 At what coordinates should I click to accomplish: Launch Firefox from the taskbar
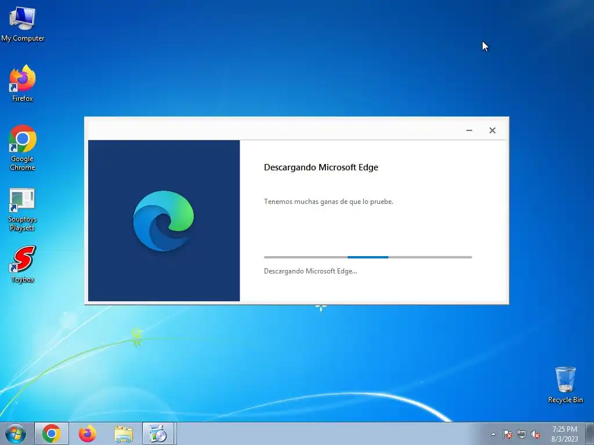pos(87,433)
